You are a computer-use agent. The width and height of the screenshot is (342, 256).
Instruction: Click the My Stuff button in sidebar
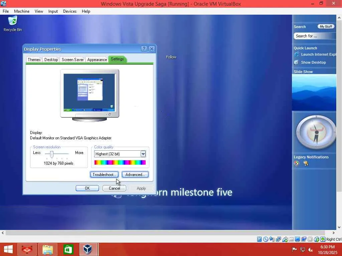(x=326, y=27)
